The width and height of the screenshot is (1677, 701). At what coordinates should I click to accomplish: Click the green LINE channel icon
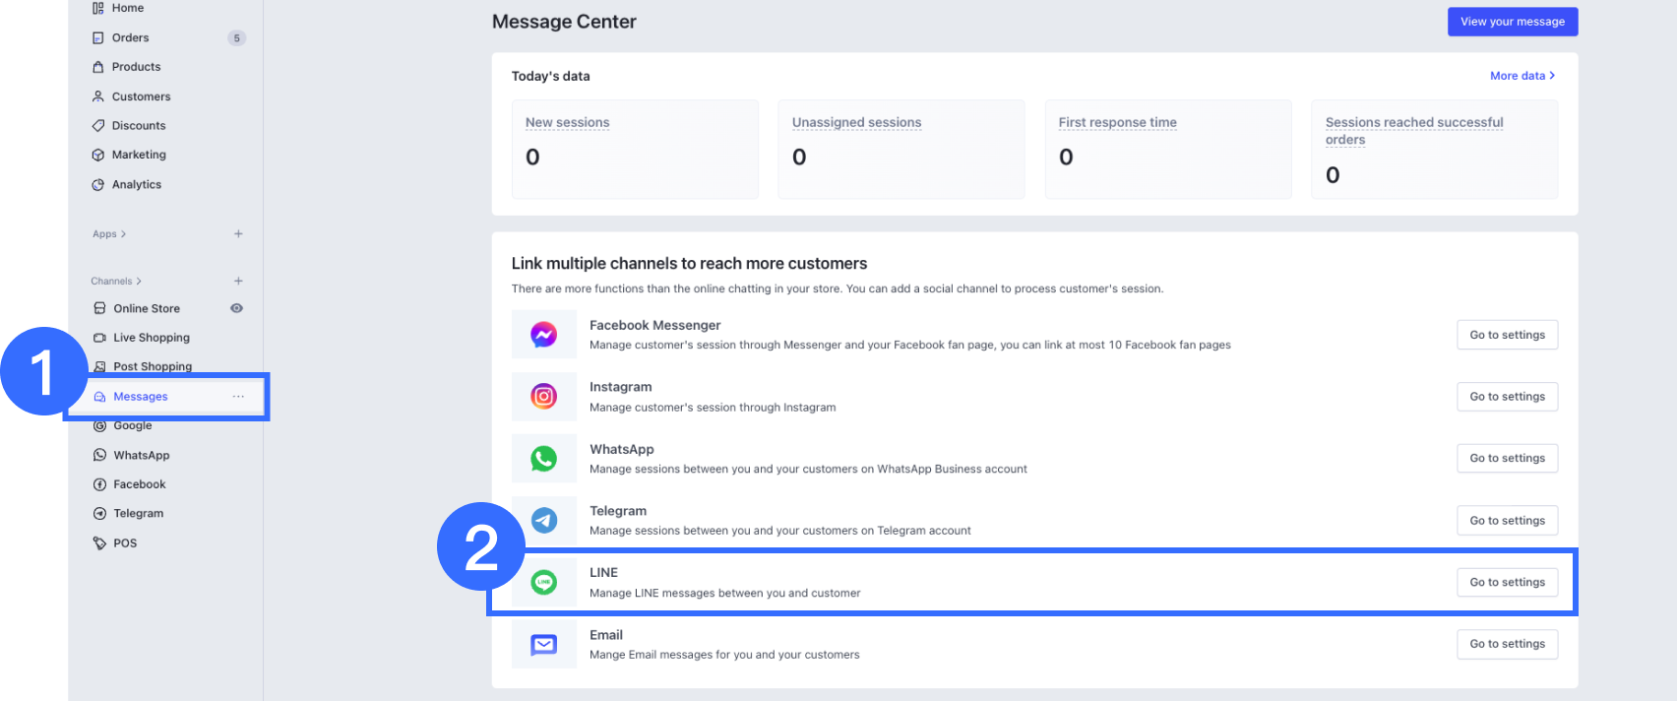tap(543, 582)
